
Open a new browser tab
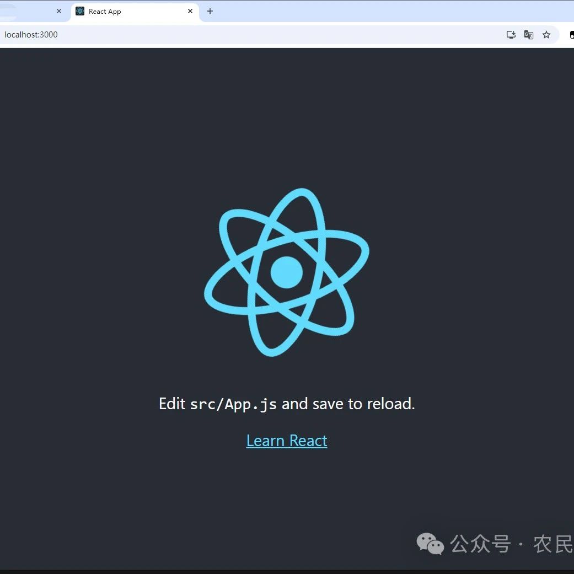point(210,12)
